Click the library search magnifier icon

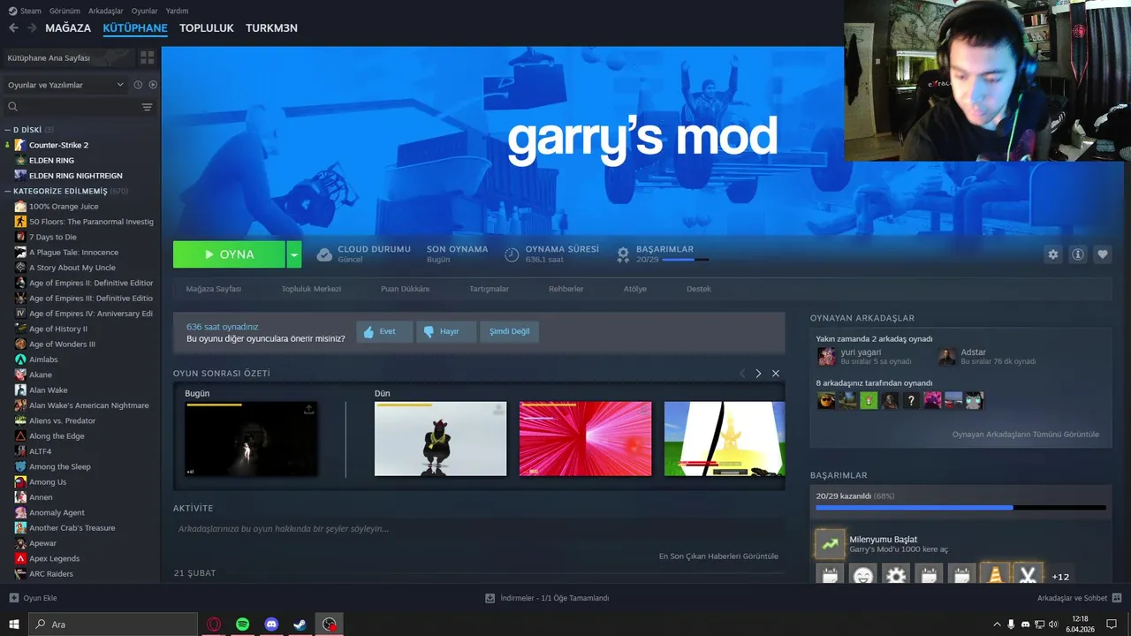click(x=12, y=107)
